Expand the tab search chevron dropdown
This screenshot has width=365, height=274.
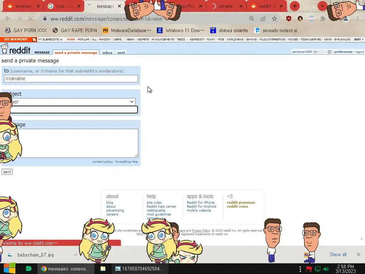[322, 6]
